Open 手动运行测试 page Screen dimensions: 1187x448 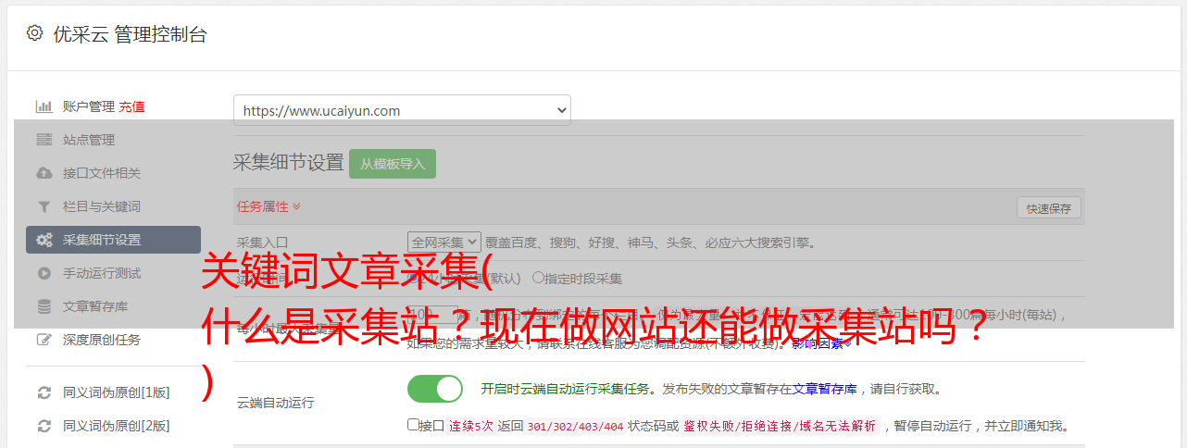102,273
